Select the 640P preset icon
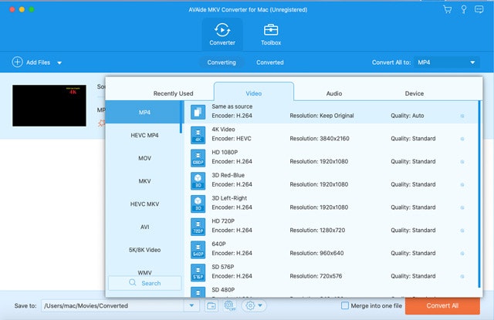 point(198,250)
